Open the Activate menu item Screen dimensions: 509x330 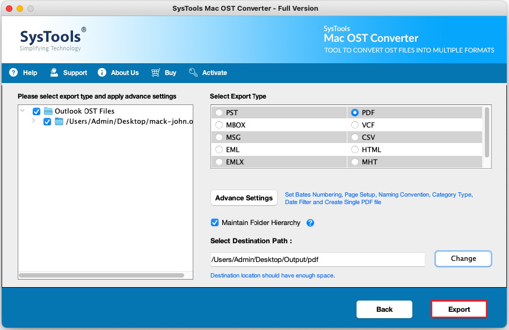[x=215, y=73]
